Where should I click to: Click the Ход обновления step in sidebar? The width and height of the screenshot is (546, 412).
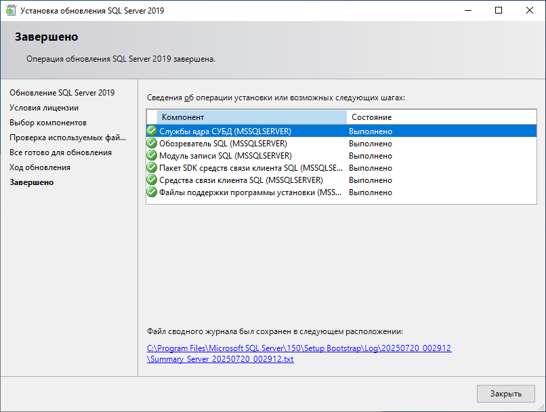[x=40, y=167]
